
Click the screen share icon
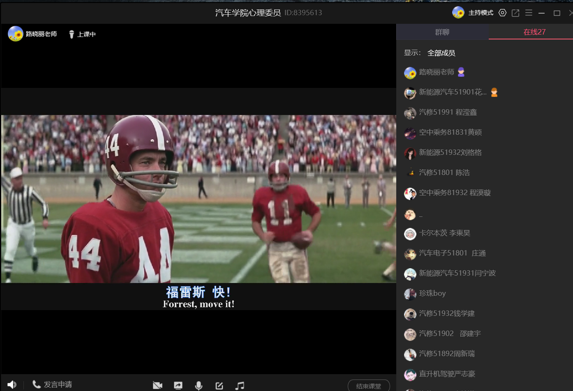click(178, 385)
